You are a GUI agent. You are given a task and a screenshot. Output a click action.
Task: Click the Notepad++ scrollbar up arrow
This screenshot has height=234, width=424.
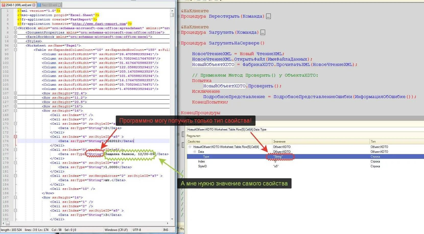(x=172, y=10)
